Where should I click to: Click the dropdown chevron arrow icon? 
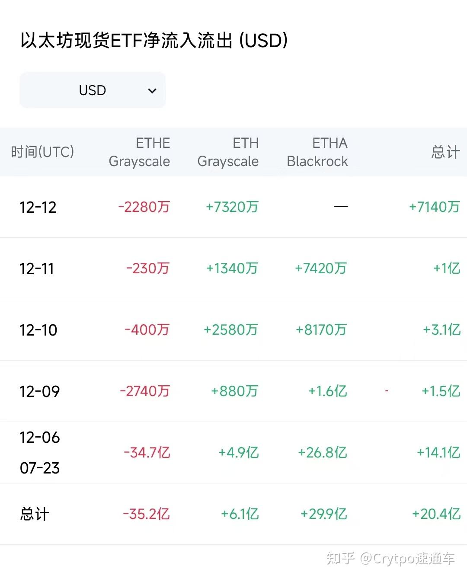152,91
